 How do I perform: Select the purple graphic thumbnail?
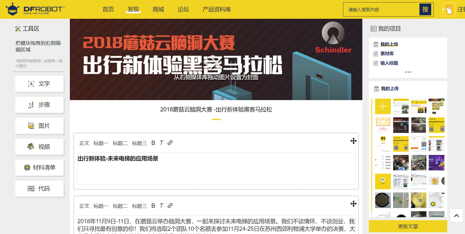tap(436, 163)
